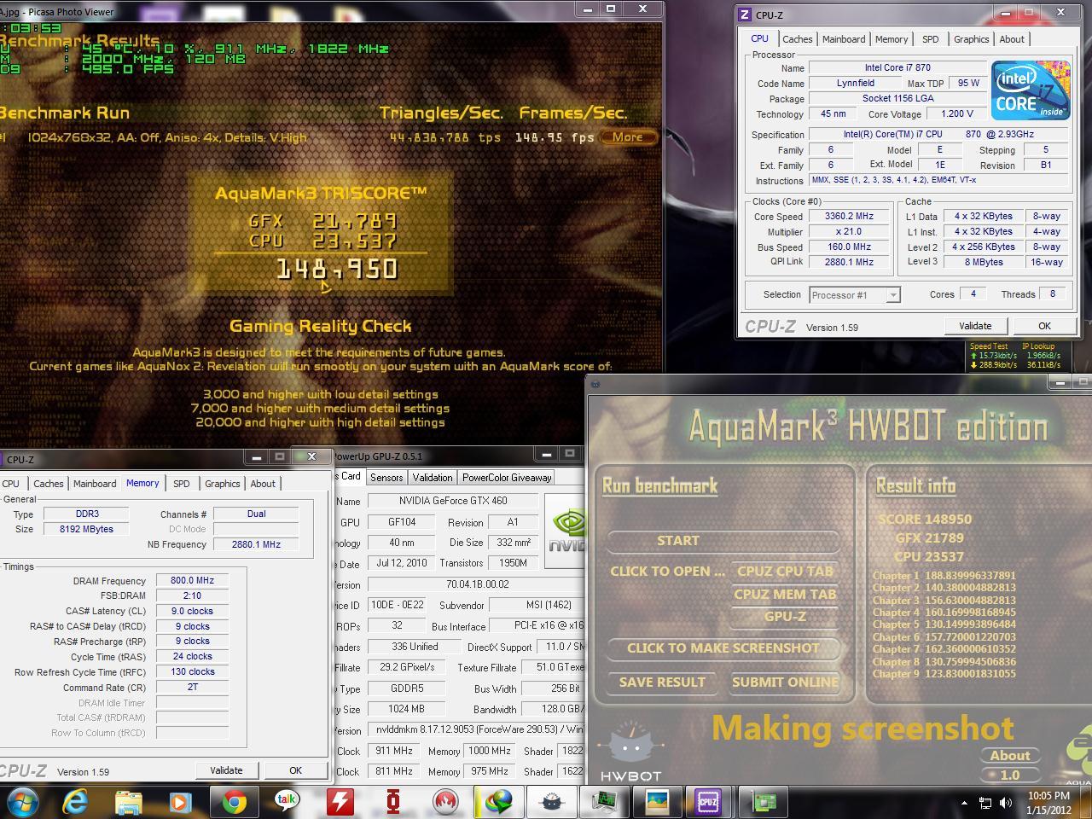
Task: Open Windows Media Player taskbar icon
Action: [x=180, y=802]
